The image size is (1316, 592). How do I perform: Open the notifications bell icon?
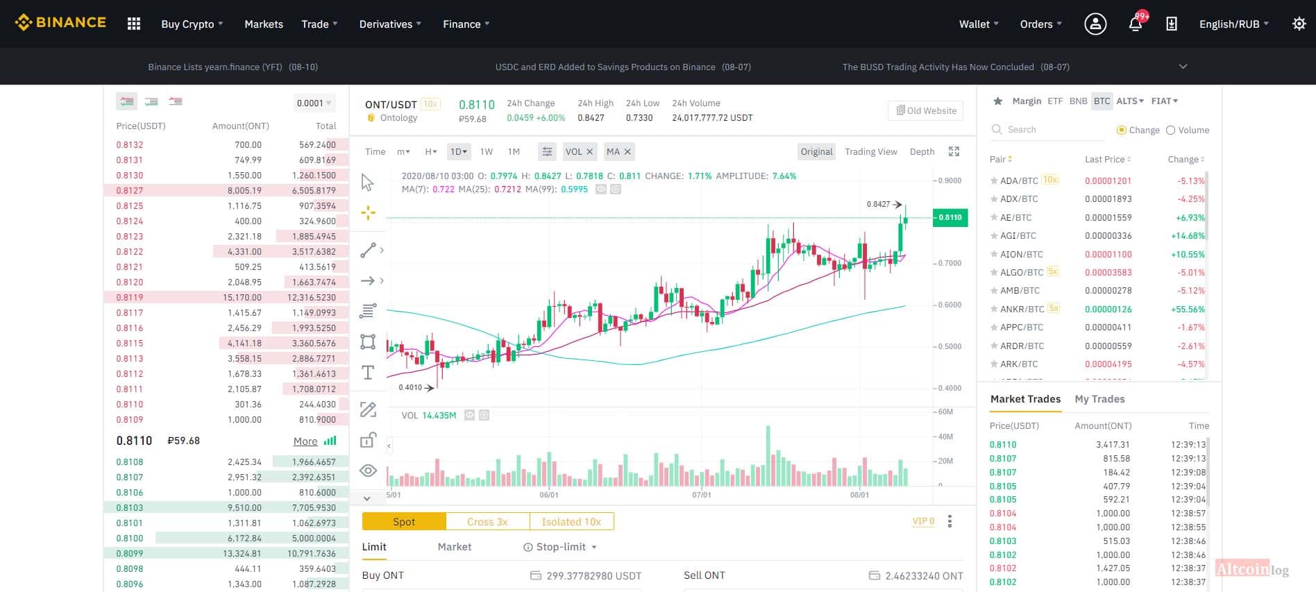[1136, 24]
